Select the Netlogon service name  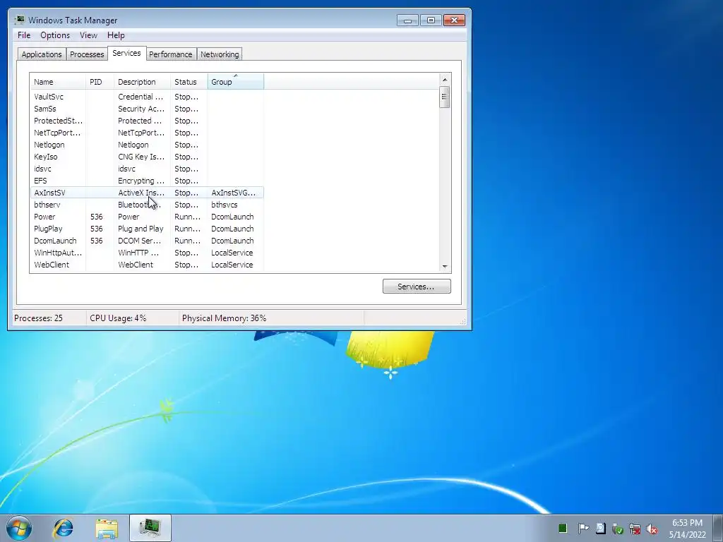pos(49,145)
